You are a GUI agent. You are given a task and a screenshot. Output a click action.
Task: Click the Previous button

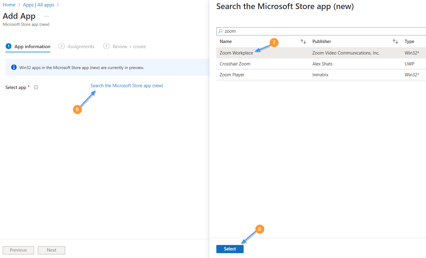click(18, 250)
